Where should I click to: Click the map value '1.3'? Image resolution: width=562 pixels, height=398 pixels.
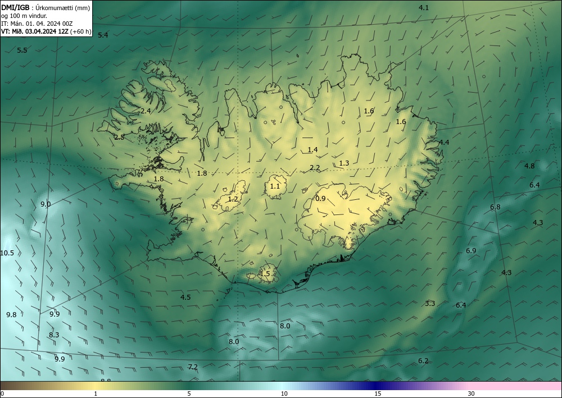[344, 163]
